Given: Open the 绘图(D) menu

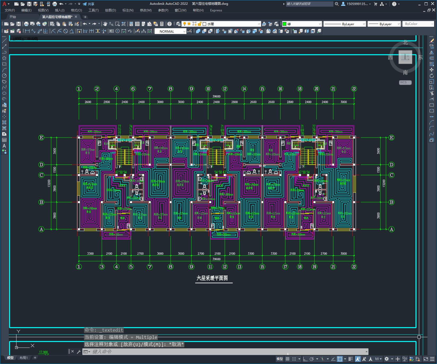Looking at the screenshot, I should pyautogui.click(x=111, y=10).
